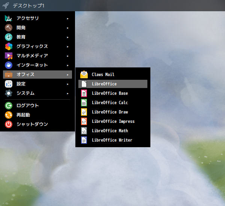Click the LibreOffice Calc spreadsheet icon

[84, 103]
